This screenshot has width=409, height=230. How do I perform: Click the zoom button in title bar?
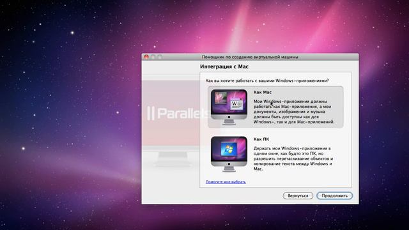160,57
